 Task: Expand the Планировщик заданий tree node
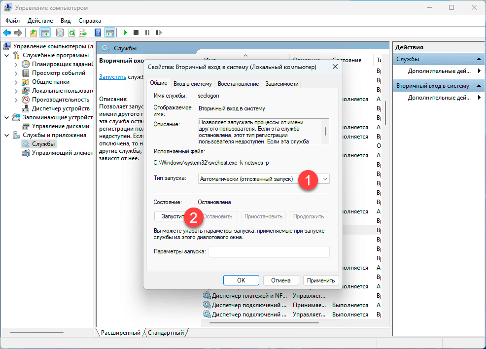click(16, 64)
